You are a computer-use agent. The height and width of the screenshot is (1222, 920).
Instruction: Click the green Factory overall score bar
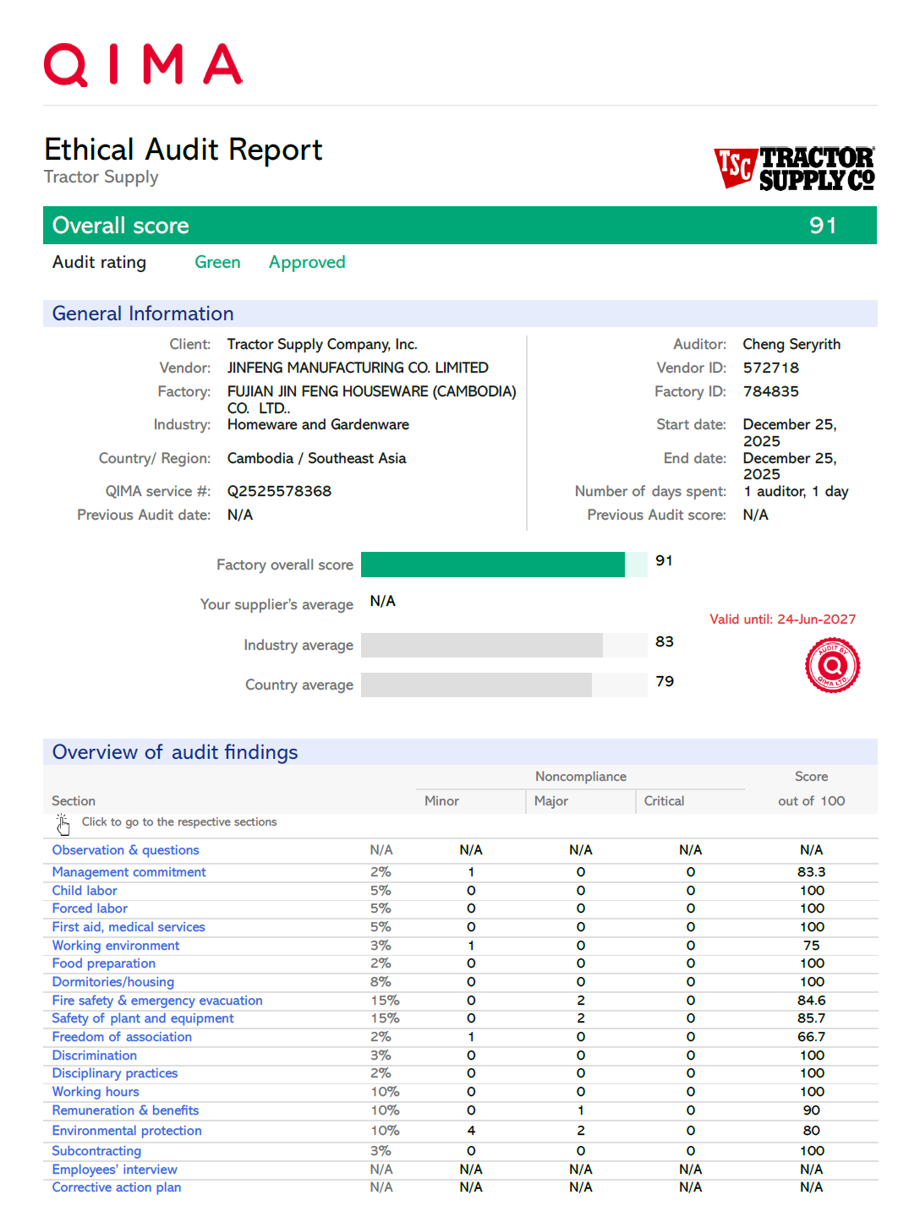tap(493, 565)
